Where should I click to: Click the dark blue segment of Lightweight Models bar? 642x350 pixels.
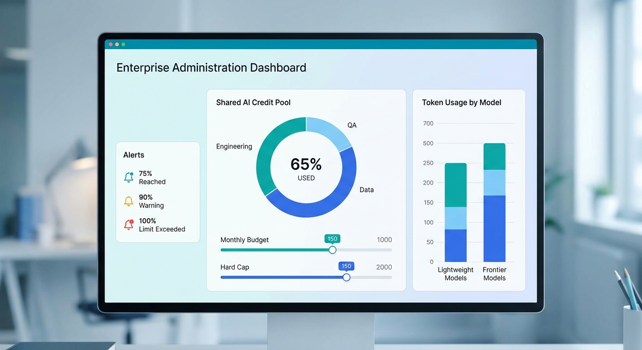pyautogui.click(x=456, y=246)
